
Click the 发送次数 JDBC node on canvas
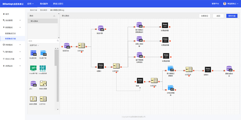pyautogui.click(x=100, y=28)
